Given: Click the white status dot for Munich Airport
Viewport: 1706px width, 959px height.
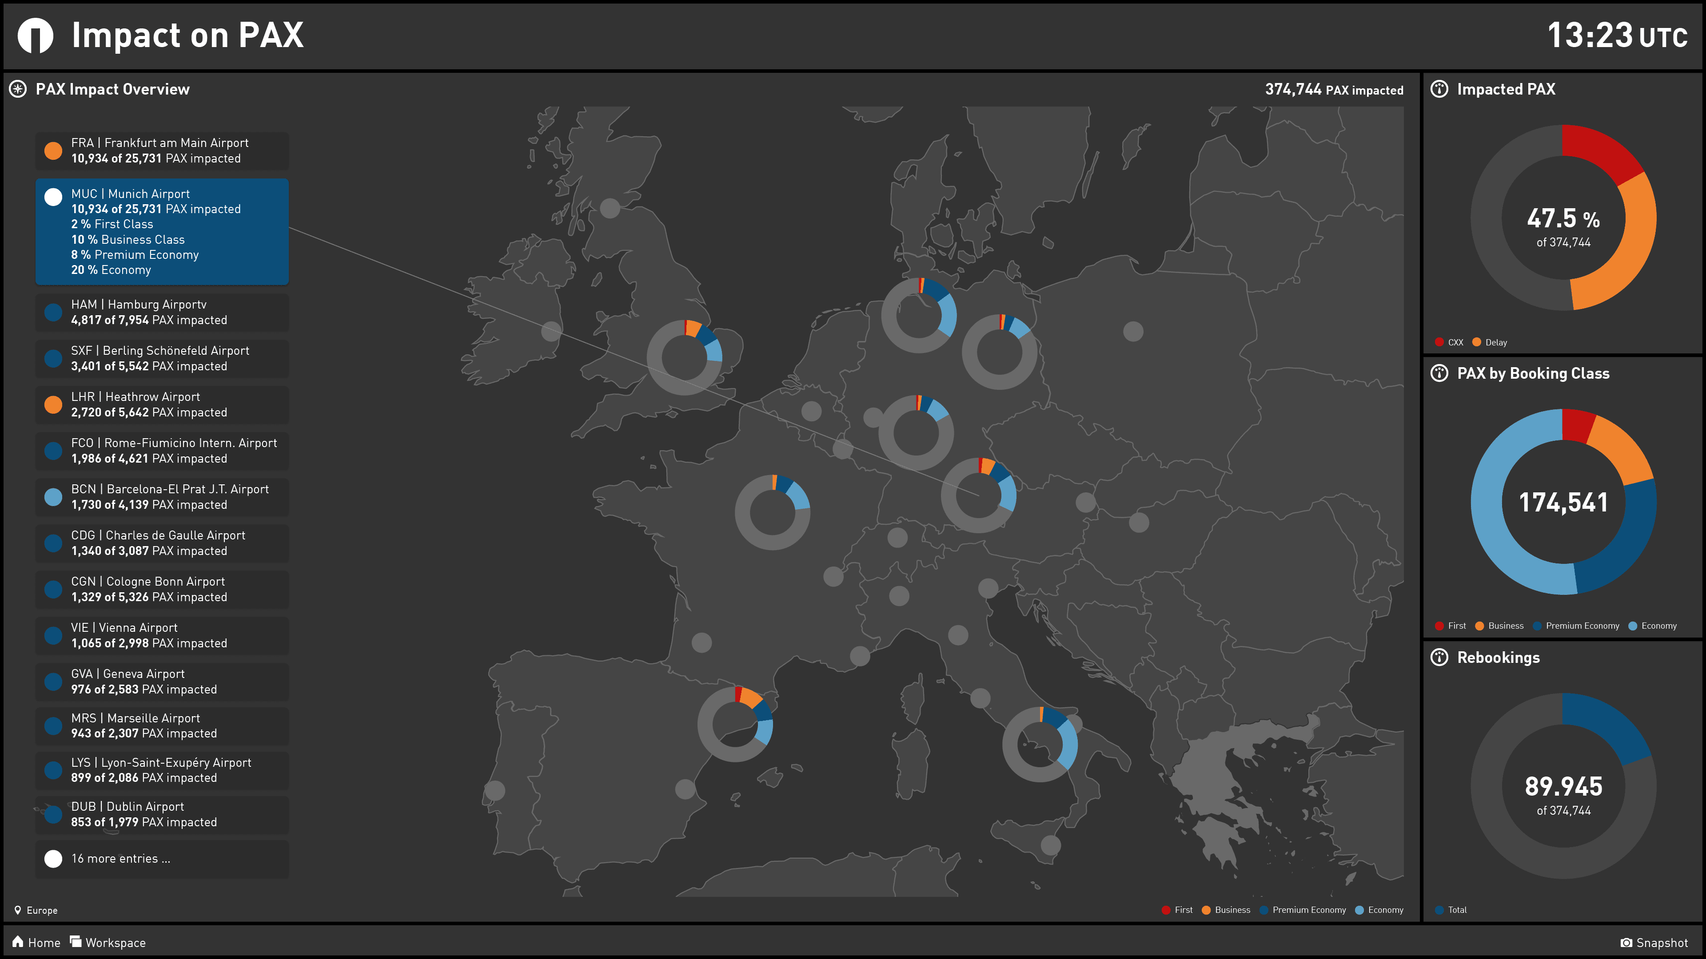Looking at the screenshot, I should 53,197.
